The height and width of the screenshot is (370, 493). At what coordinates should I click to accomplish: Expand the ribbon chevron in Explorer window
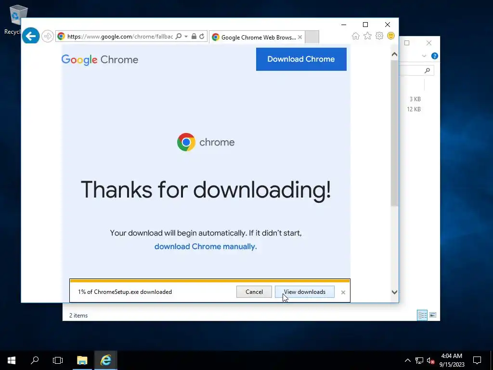[x=424, y=56]
